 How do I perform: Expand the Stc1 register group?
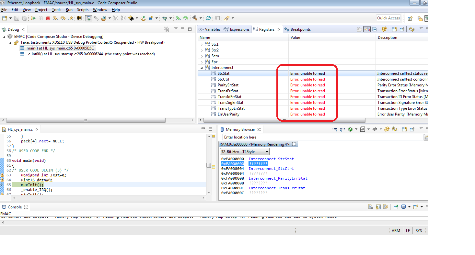202,44
